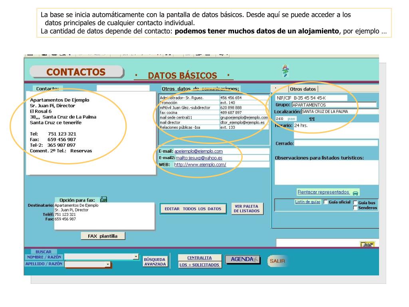The width and height of the screenshot is (409, 307).
Task: Click the Fax: 659 456 987 line
Action: [x=53, y=140]
